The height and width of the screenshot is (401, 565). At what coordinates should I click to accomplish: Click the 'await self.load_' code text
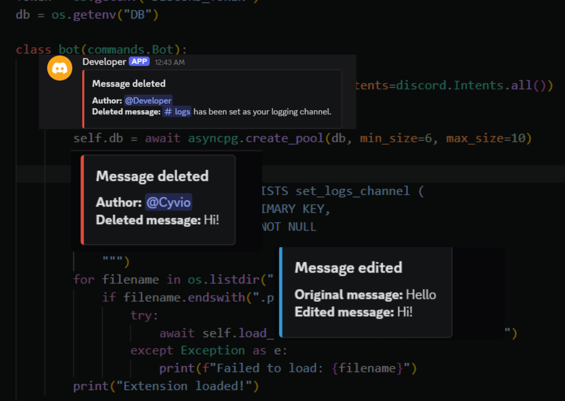click(x=216, y=333)
